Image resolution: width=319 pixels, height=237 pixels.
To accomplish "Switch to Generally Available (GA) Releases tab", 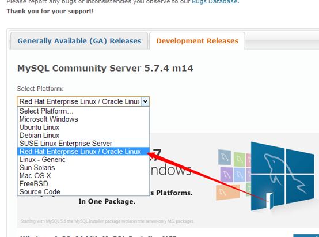I will (x=79, y=41).
